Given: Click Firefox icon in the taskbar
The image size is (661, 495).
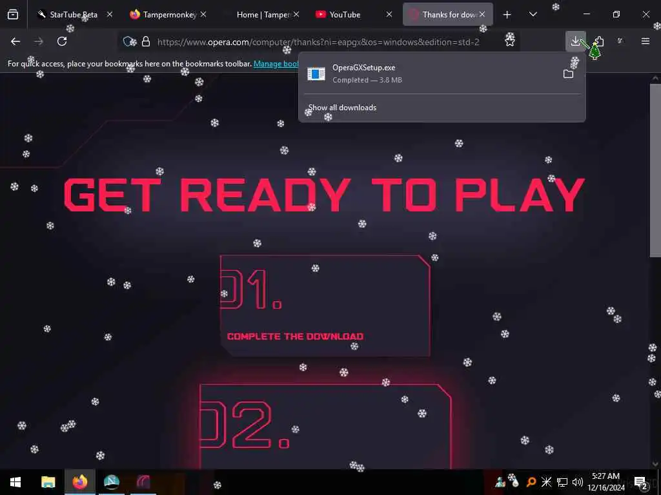Looking at the screenshot, I should [79, 482].
